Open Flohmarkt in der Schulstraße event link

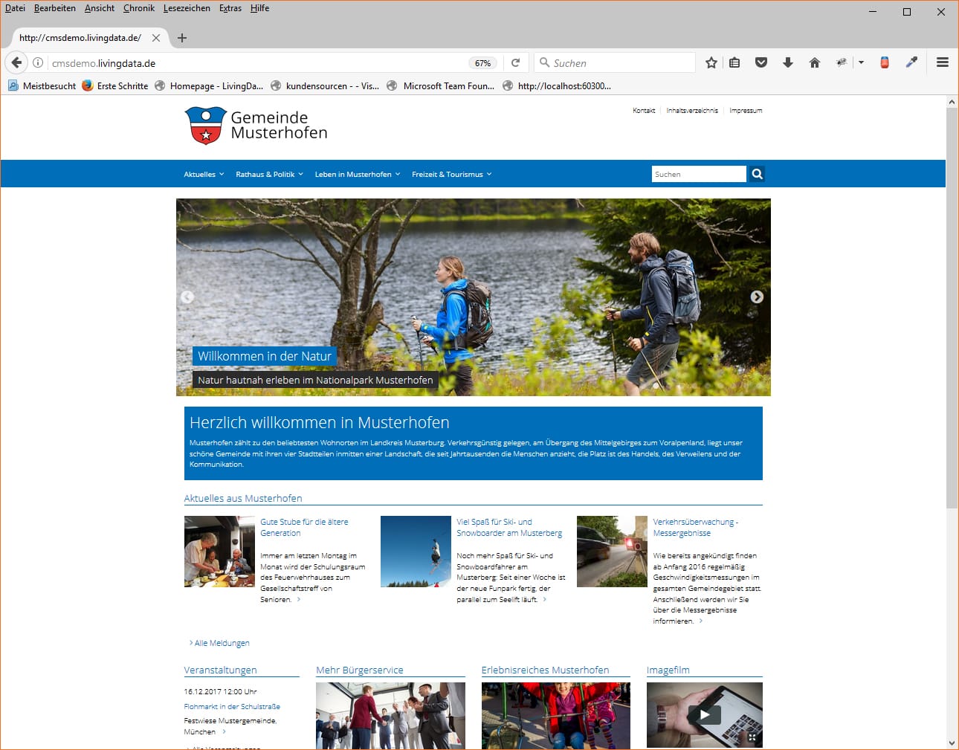pyautogui.click(x=232, y=706)
